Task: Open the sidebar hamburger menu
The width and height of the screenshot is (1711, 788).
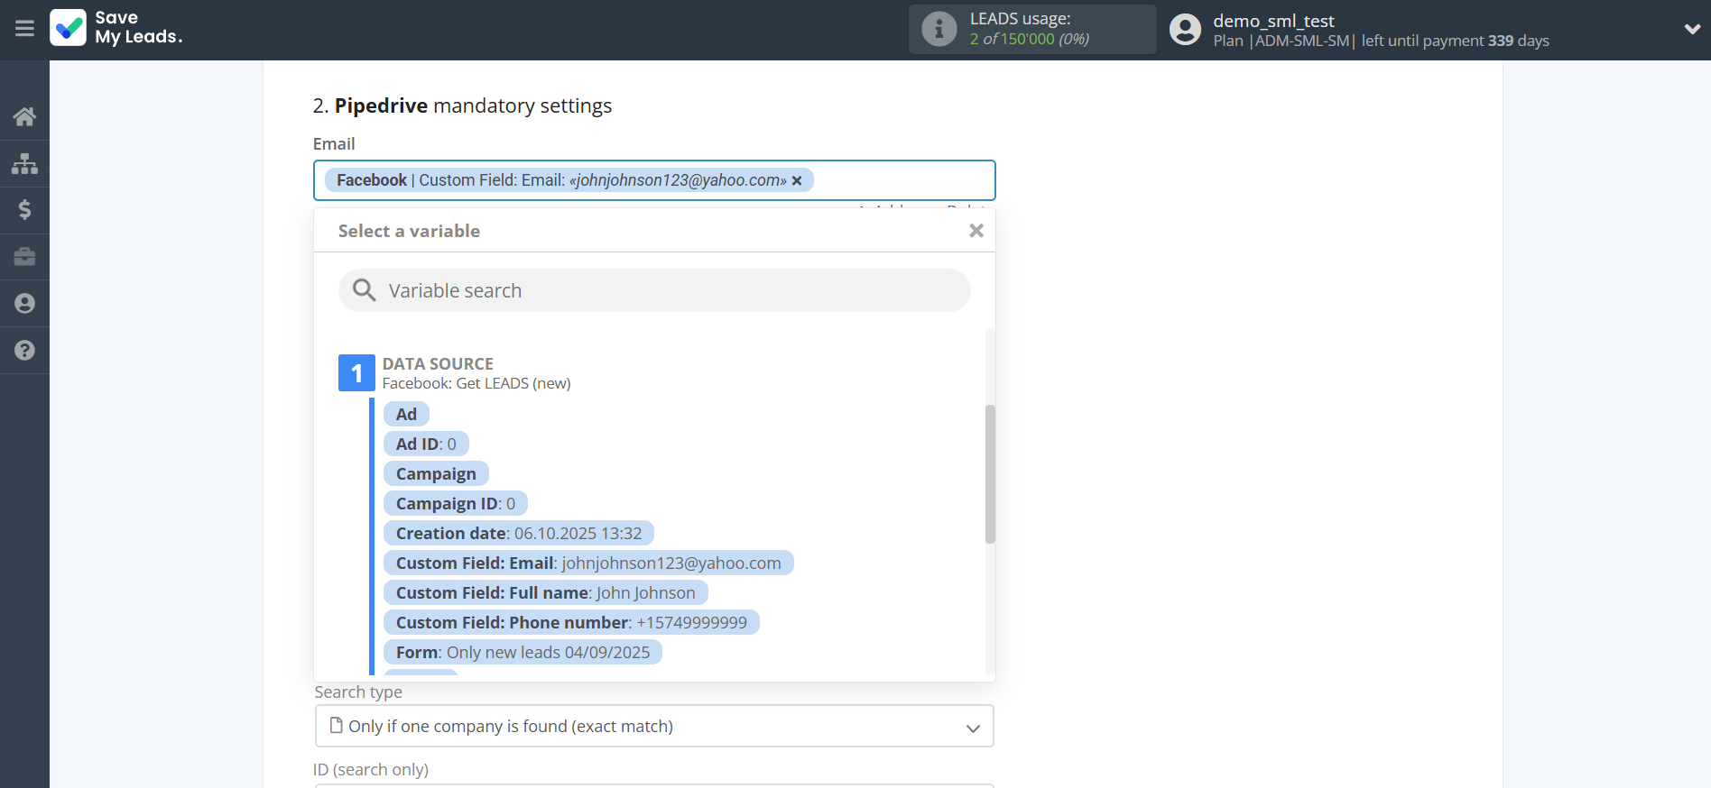Action: coord(24,29)
